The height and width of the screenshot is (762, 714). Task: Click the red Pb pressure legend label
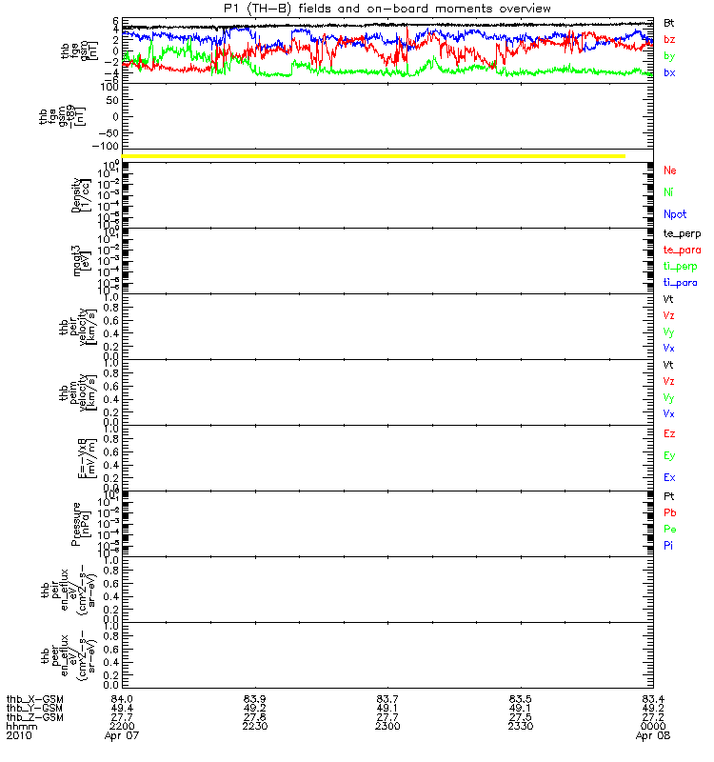point(670,513)
